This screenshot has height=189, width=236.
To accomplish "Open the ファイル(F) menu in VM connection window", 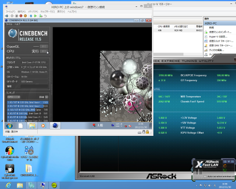I will point(10,11).
